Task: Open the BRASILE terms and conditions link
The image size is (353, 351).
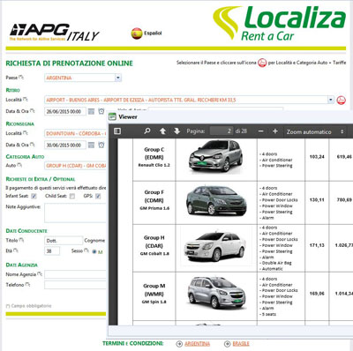Action: point(241,344)
